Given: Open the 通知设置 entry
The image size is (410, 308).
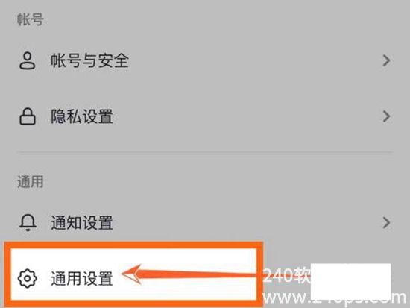Looking at the screenshot, I should pos(205,223).
